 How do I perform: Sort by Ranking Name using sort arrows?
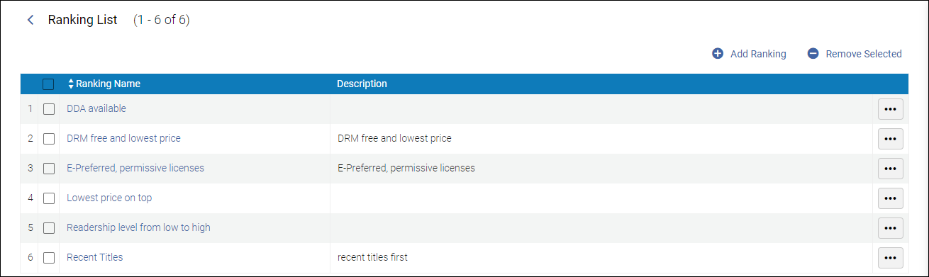(x=71, y=84)
